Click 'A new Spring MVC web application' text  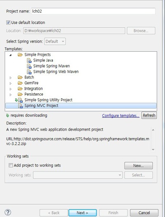click(x=55, y=129)
